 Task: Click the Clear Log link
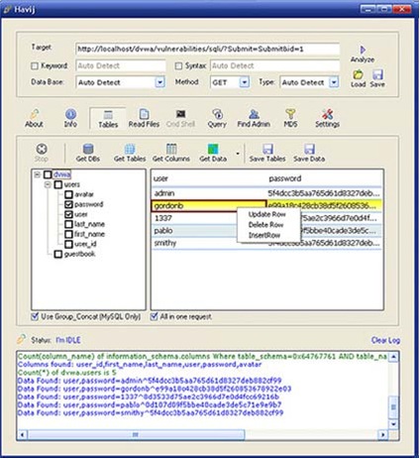[385, 340]
